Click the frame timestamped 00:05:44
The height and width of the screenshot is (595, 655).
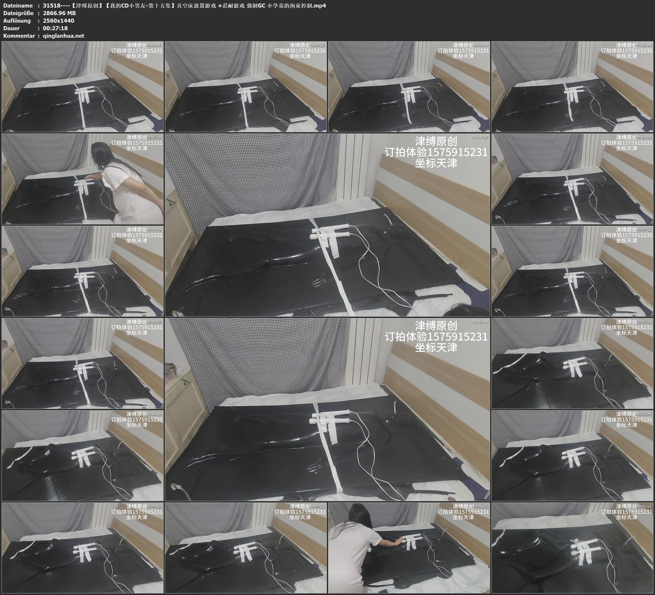[x=572, y=86]
